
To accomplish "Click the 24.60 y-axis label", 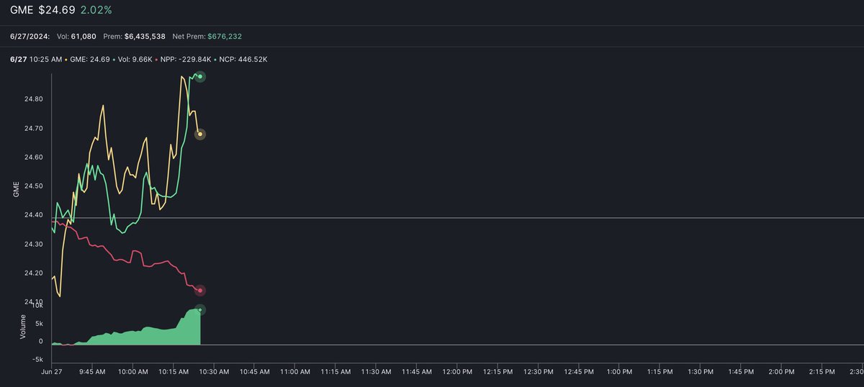I will [33, 158].
